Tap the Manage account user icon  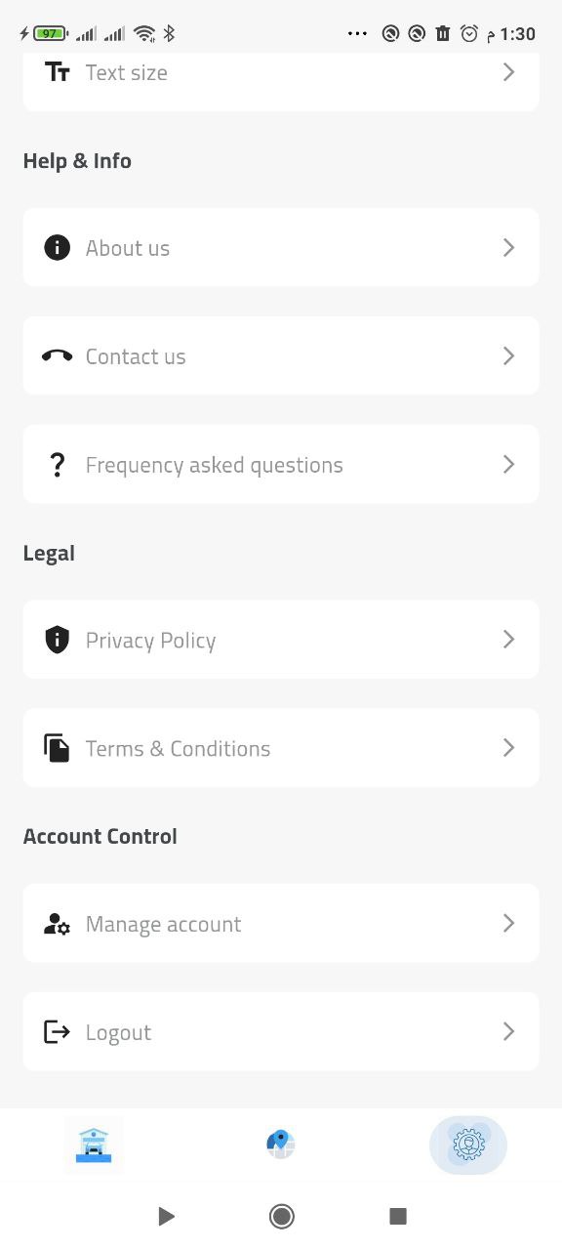coord(57,923)
